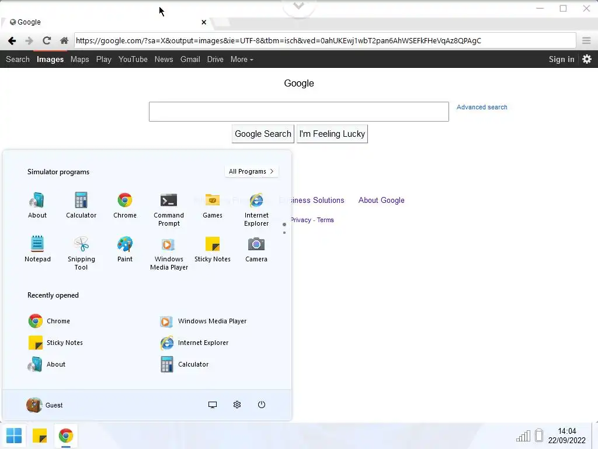Open the Terms link

tap(325, 220)
